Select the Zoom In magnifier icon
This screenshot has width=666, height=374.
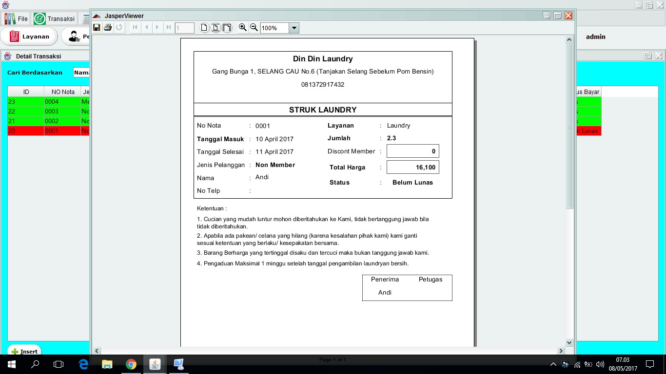pyautogui.click(x=242, y=28)
